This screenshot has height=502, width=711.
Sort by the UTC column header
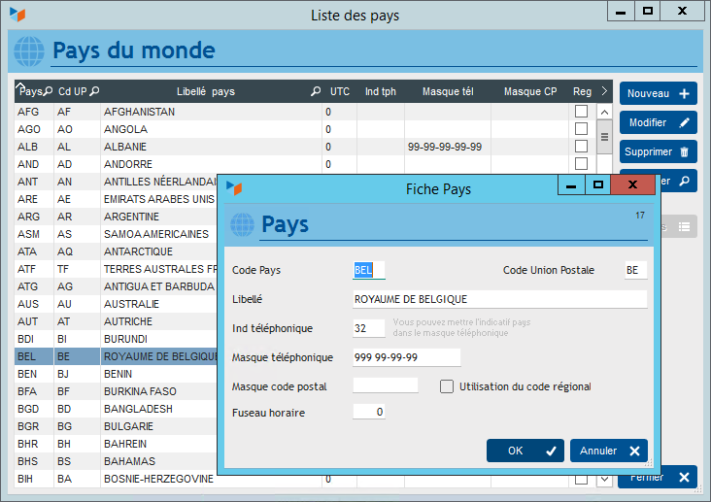coord(339,92)
